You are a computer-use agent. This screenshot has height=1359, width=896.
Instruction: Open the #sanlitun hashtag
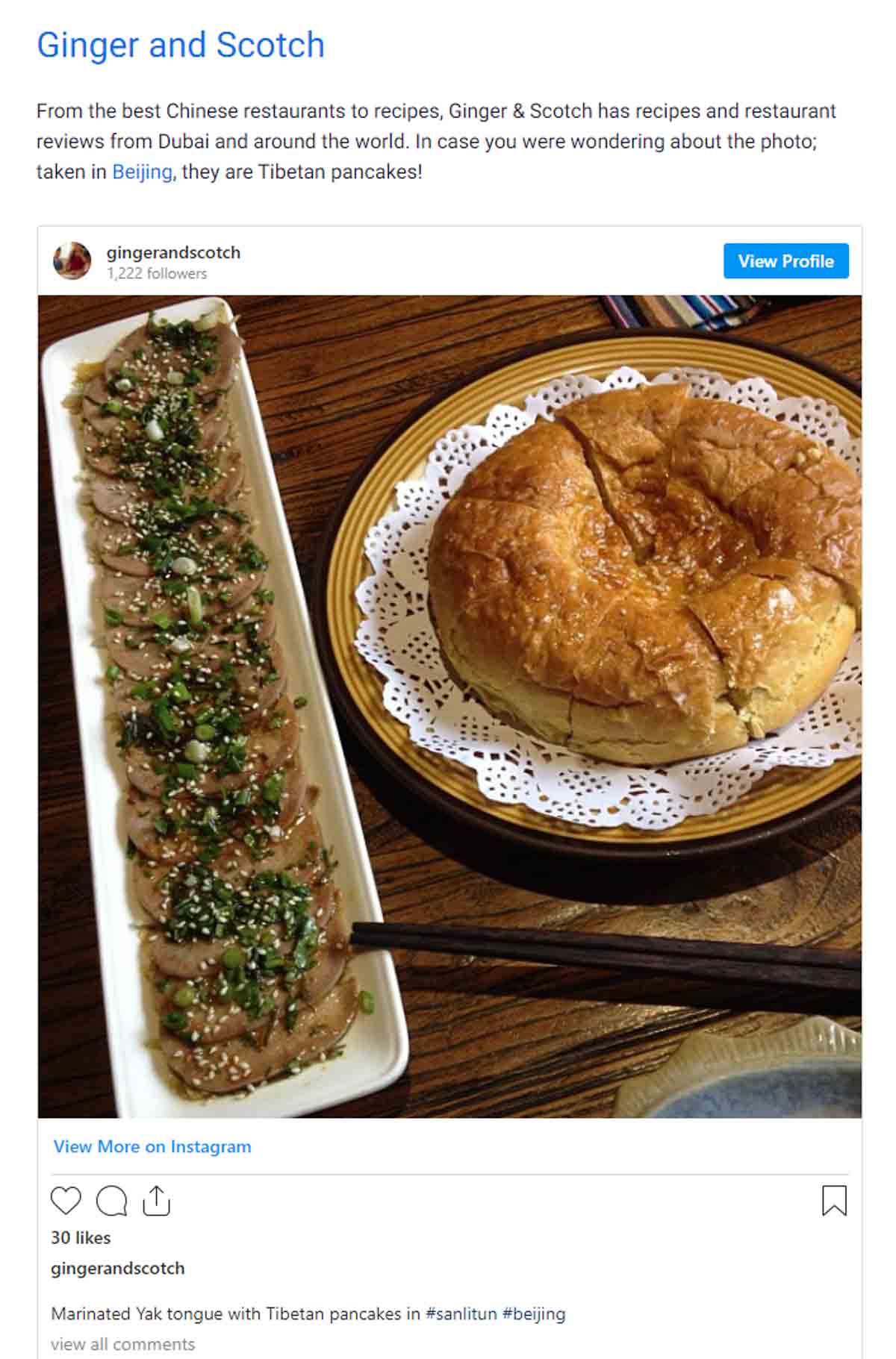(x=461, y=1313)
